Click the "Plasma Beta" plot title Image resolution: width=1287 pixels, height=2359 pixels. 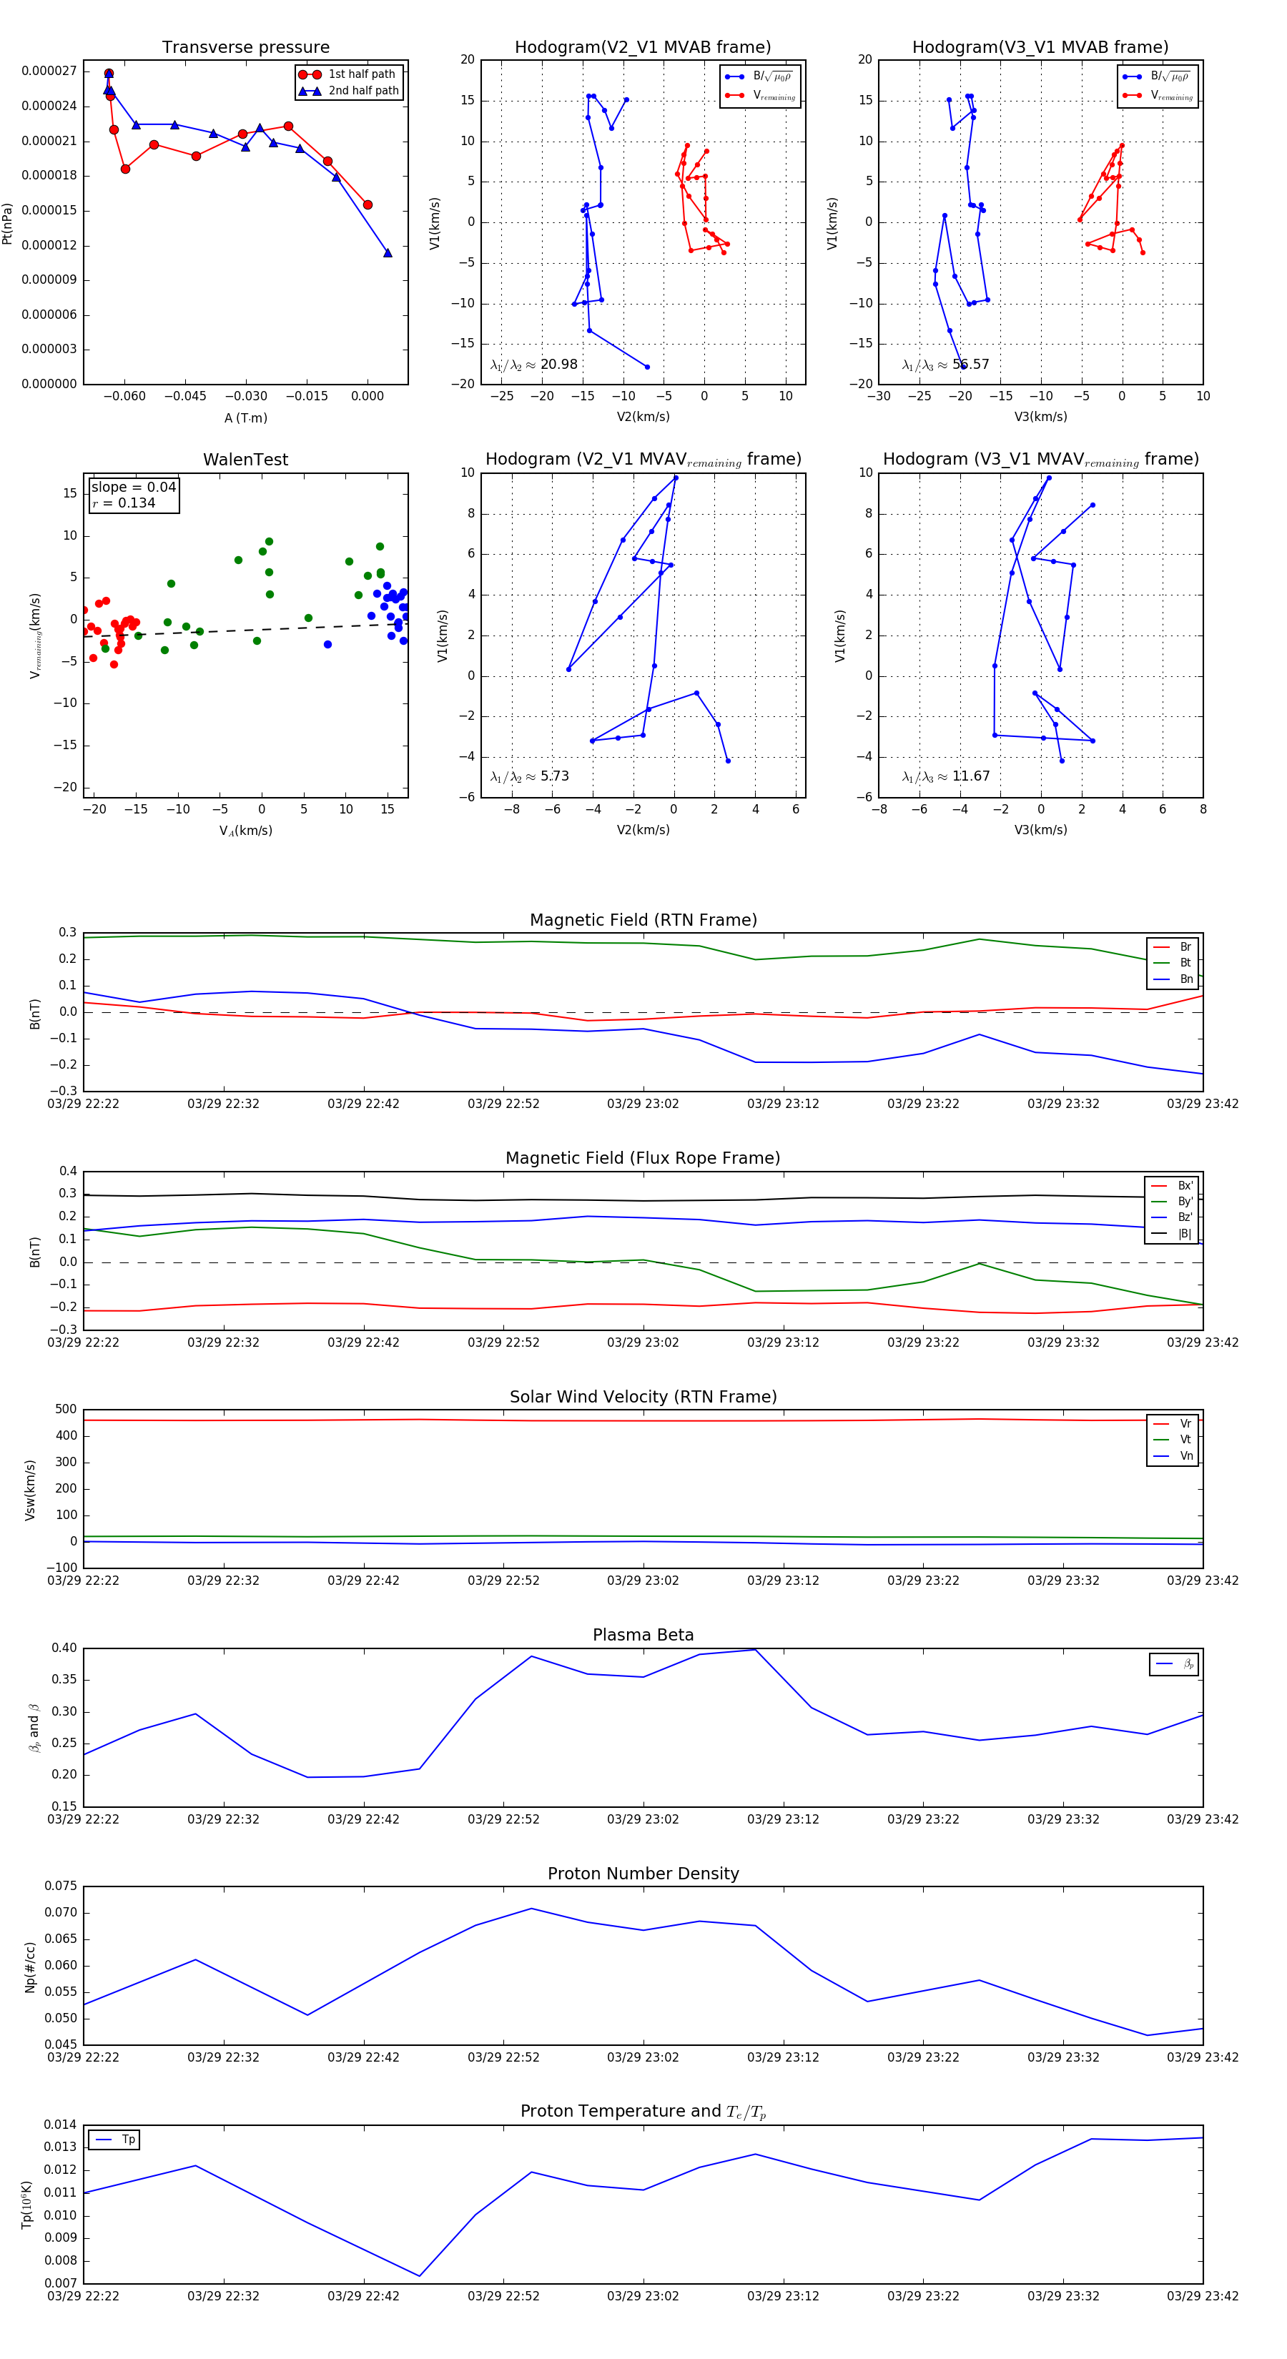coord(643,1635)
